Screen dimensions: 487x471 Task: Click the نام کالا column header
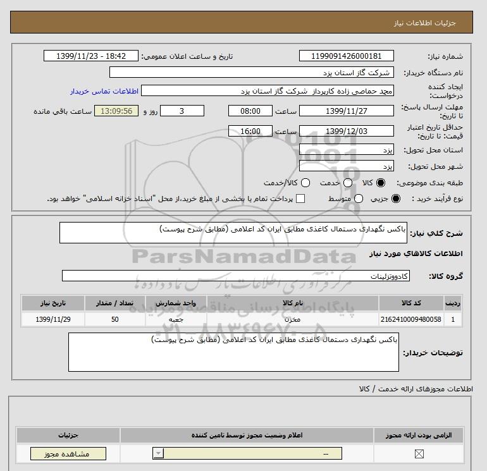(x=293, y=303)
